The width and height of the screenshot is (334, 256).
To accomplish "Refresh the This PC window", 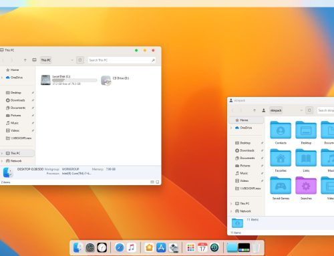I will 80,60.
